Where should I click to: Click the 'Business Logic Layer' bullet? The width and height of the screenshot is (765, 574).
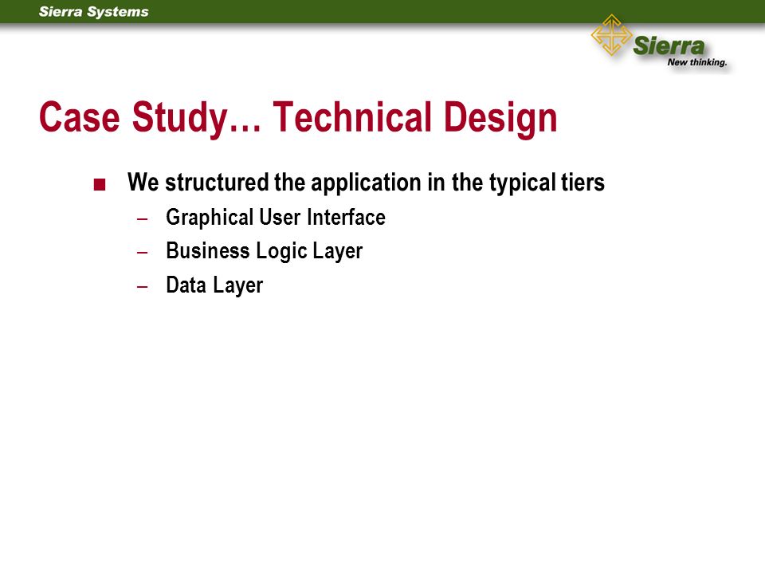(265, 251)
